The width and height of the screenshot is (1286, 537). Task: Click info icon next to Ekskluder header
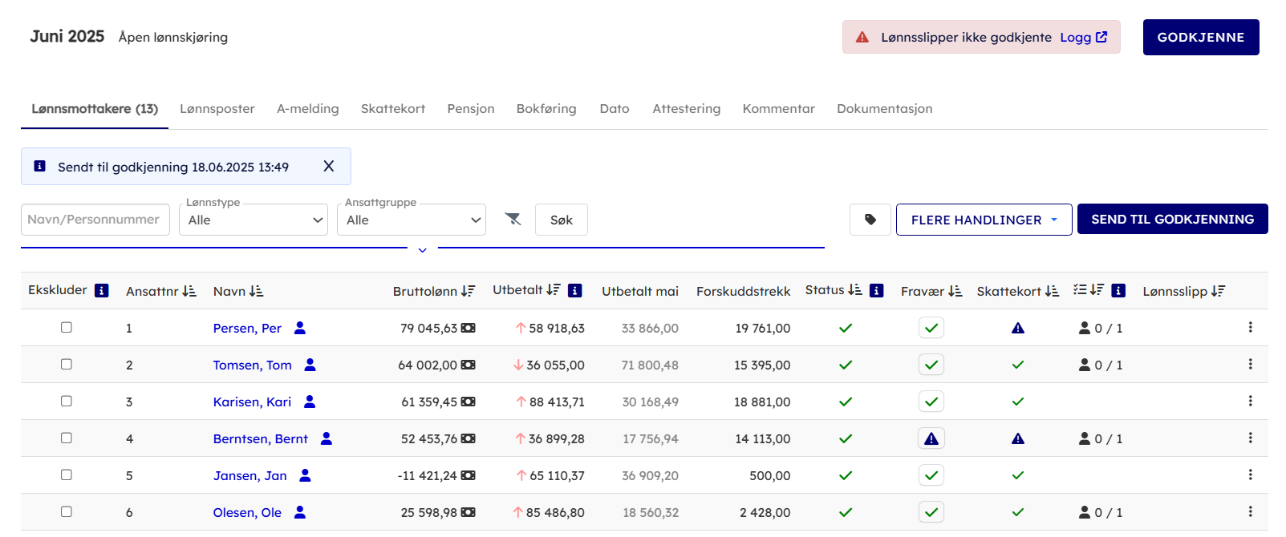[102, 290]
